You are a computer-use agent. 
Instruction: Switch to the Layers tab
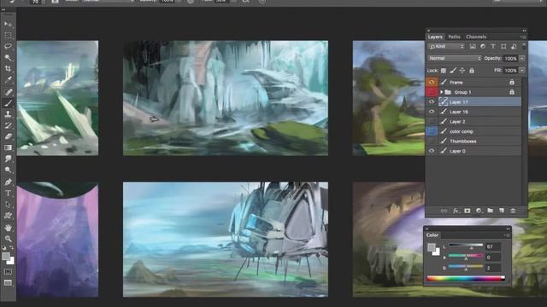pos(435,37)
